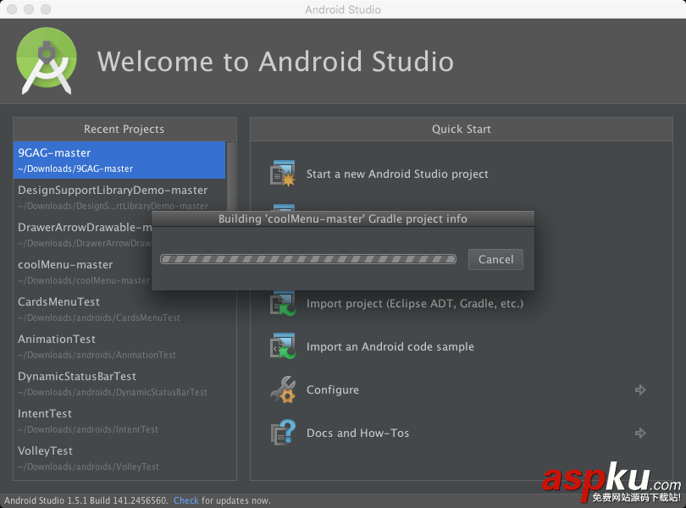Click the Docs and How-Tos icon
Screen dimensions: 686x508
pos(282,433)
